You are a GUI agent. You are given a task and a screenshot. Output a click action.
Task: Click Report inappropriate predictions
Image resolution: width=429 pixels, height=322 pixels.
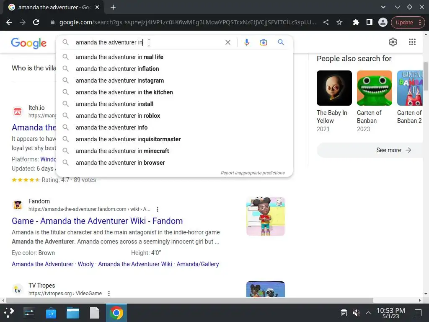point(253,173)
